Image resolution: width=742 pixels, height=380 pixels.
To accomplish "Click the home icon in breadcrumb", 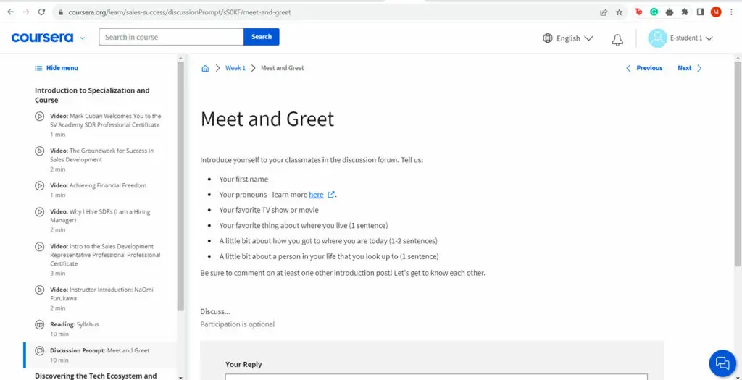I will pos(205,68).
